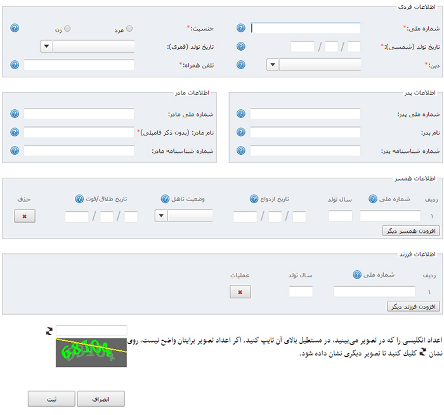Image resolution: width=444 pixels, height=415 pixels.
Task: Delete spouse row with red X button
Action: (x=25, y=216)
